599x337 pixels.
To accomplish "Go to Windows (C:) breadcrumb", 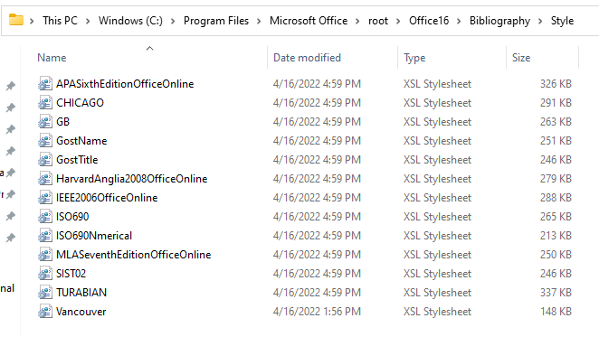I will point(130,21).
